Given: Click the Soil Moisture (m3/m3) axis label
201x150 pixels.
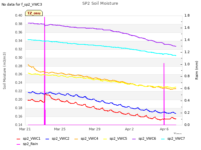Looking at the screenshot, I should 4,71.
